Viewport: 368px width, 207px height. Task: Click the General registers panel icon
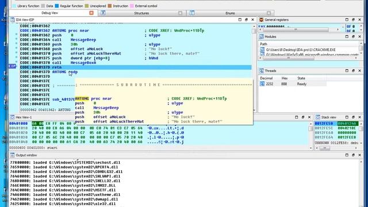click(x=261, y=20)
